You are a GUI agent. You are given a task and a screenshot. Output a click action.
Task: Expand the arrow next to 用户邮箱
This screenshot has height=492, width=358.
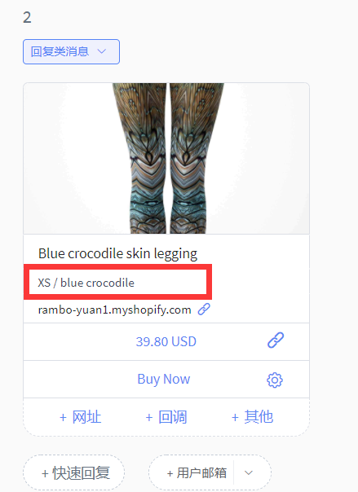(x=249, y=472)
